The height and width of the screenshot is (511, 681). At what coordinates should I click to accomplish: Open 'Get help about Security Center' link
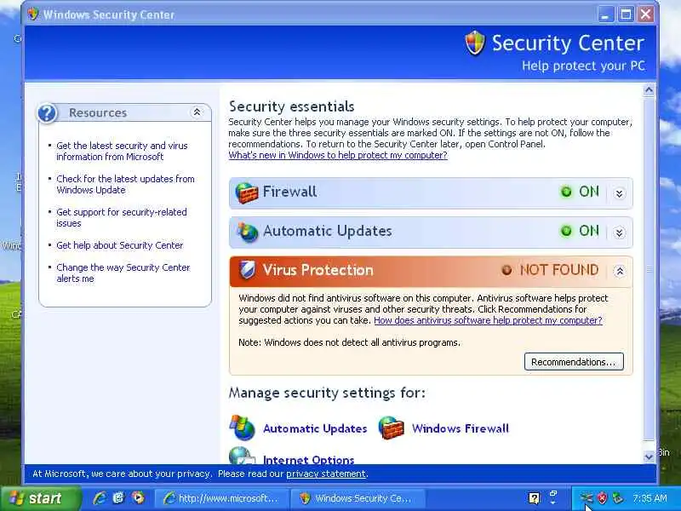click(120, 245)
